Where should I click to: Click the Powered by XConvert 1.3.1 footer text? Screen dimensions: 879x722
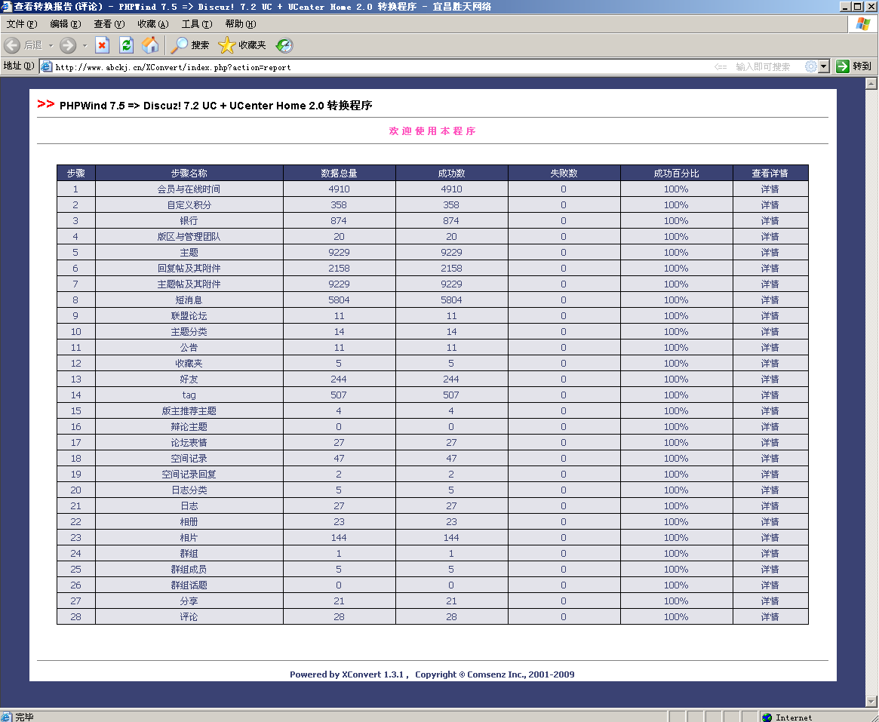tap(346, 674)
